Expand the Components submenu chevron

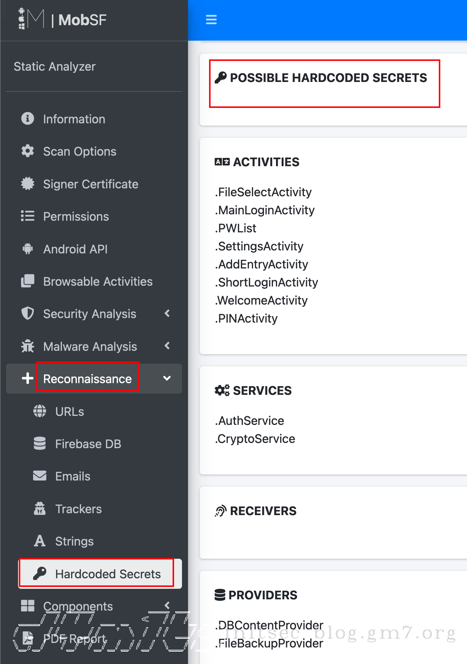click(167, 605)
